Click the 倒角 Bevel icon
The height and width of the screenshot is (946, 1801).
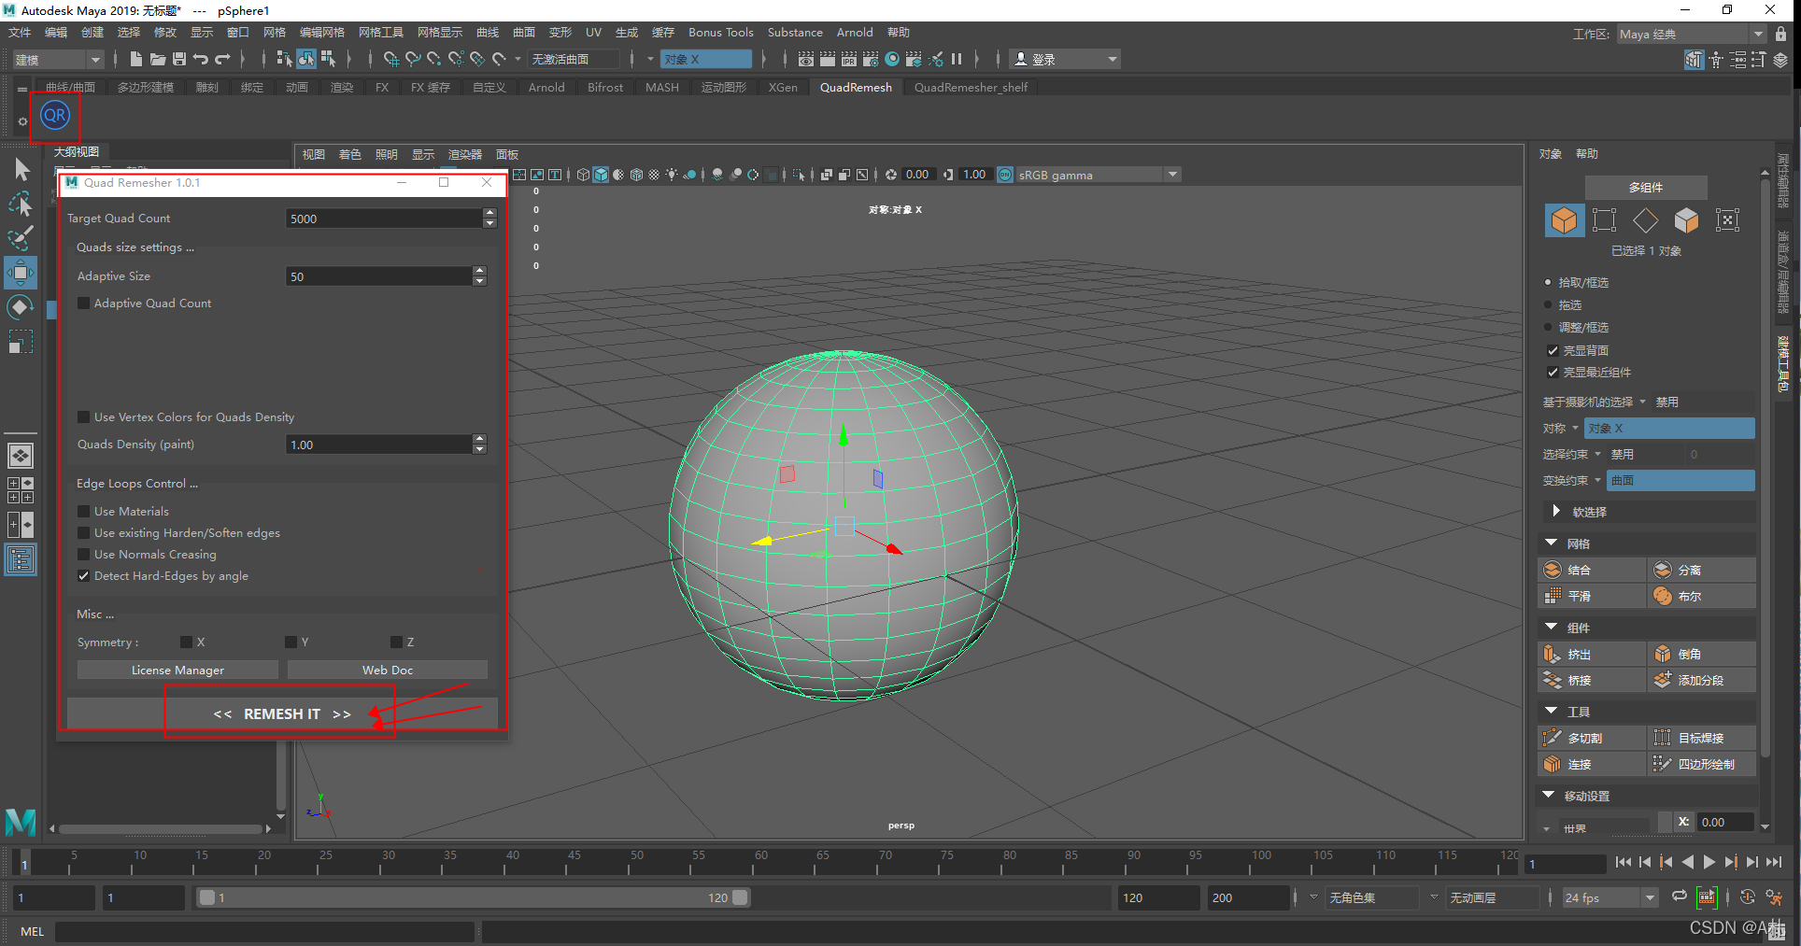1663,654
